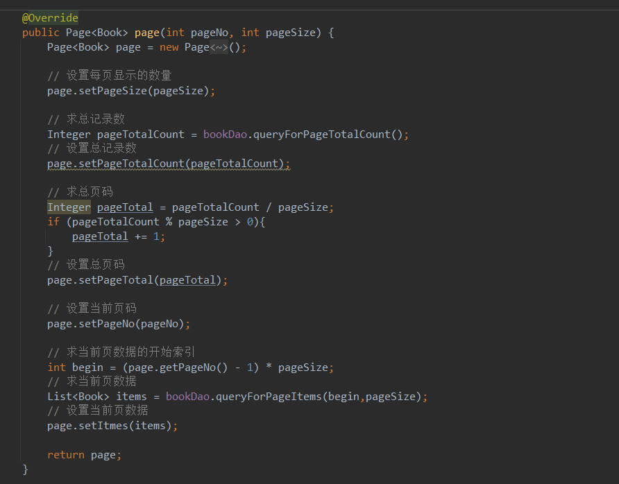Click the highlighted Integer type before pageTotal
The image size is (619, 484).
[x=69, y=207]
